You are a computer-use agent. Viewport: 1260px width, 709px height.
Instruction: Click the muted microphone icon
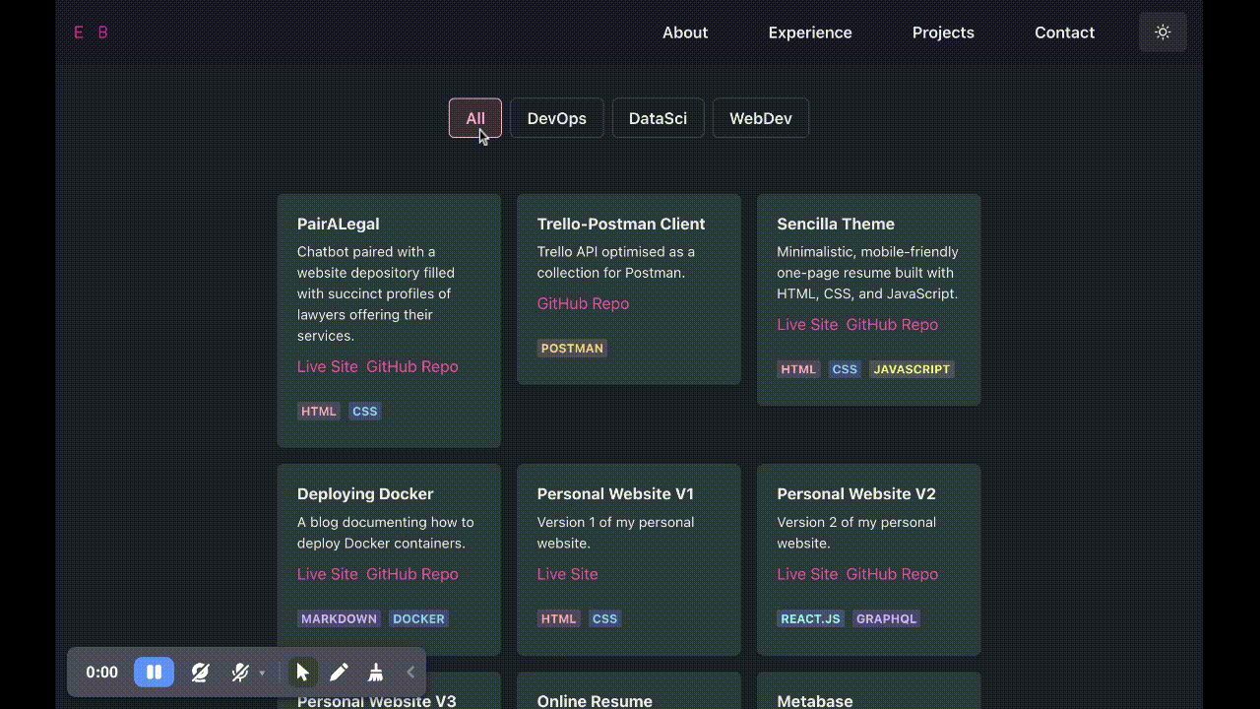pyautogui.click(x=238, y=672)
